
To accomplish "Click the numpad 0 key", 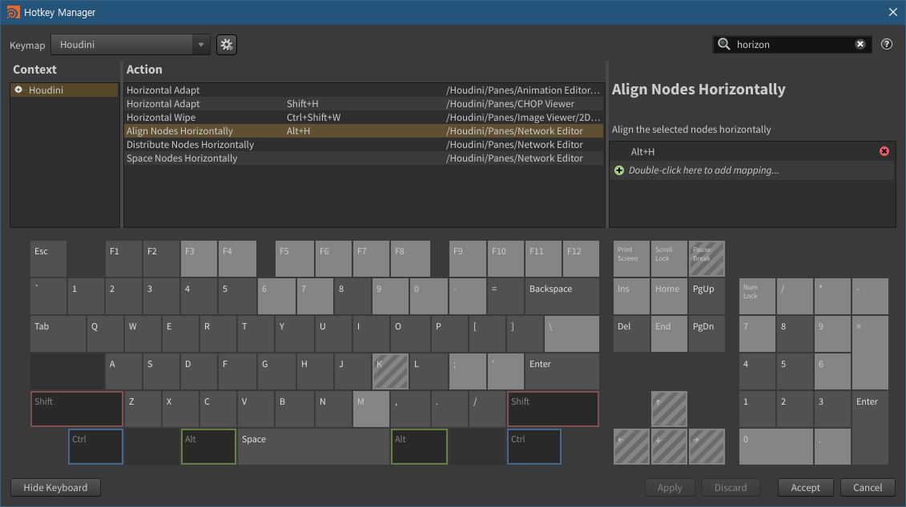I will (x=776, y=446).
